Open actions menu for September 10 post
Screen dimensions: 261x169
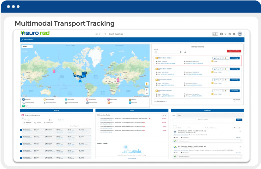click(240, 131)
